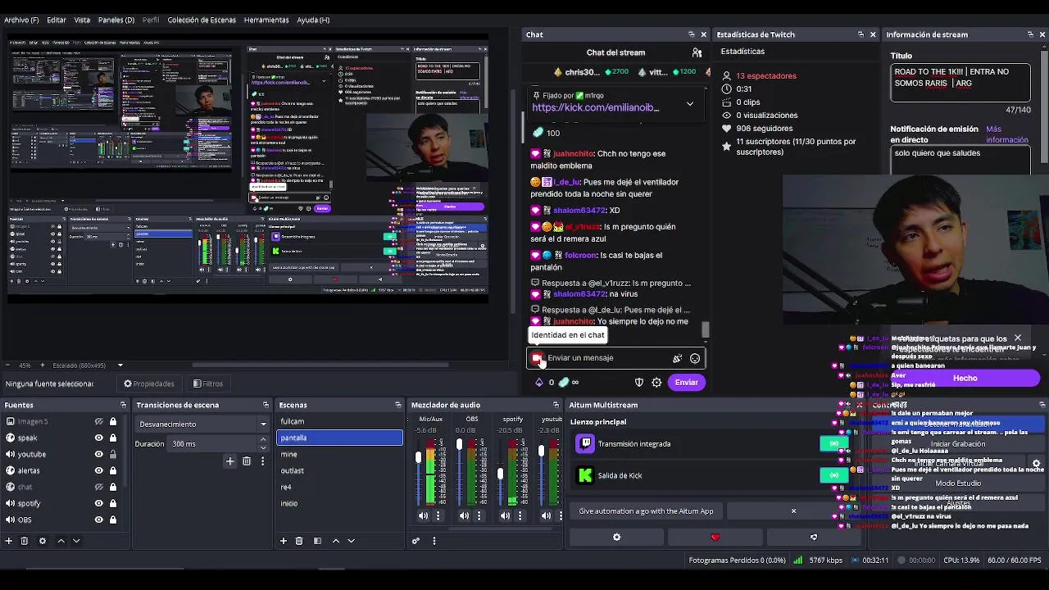Show the hidden chat source

point(99,487)
